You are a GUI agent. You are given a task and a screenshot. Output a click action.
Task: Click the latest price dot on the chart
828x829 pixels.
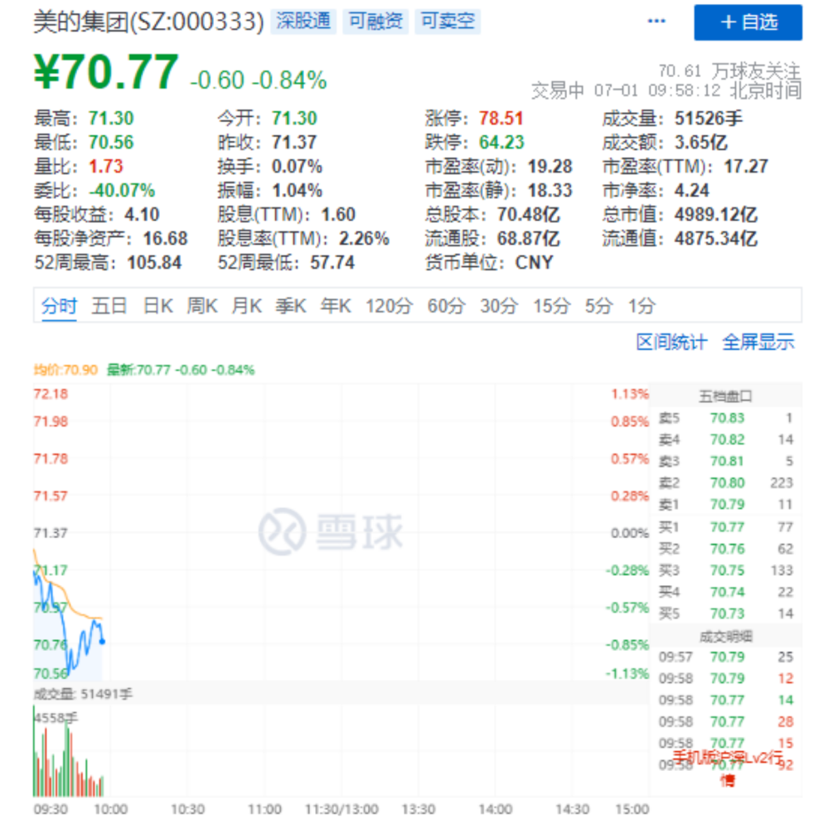(102, 642)
